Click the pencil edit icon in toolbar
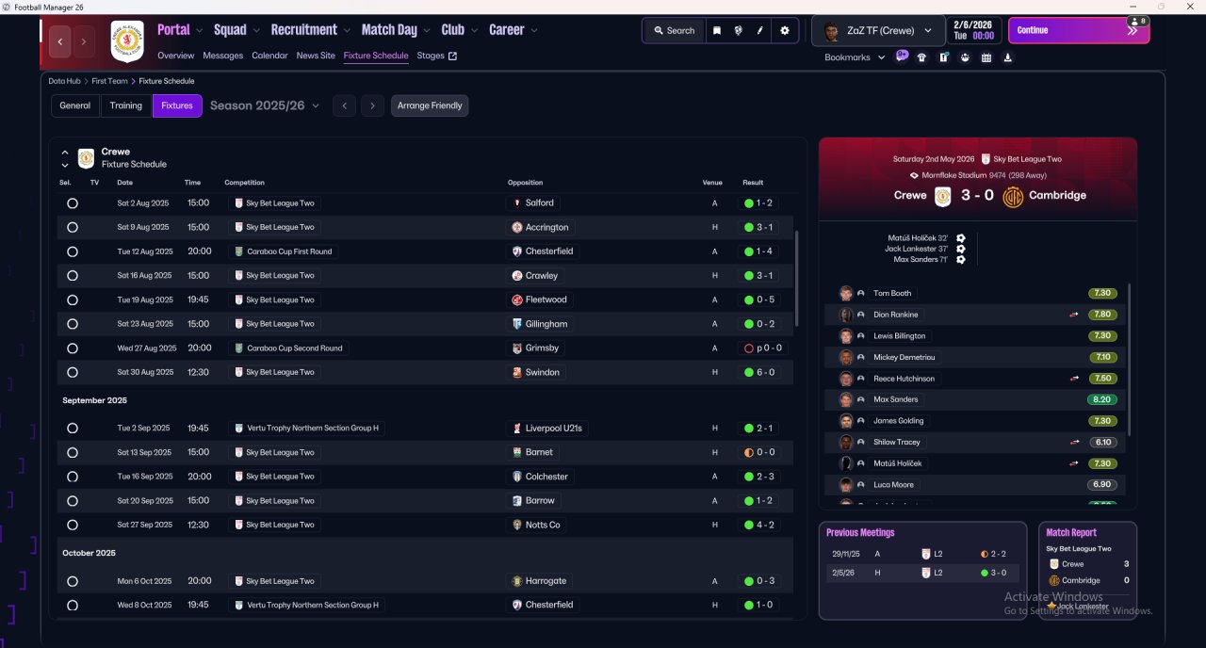 (x=759, y=30)
